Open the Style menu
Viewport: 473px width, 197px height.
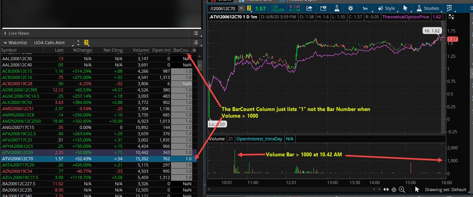(x=387, y=8)
